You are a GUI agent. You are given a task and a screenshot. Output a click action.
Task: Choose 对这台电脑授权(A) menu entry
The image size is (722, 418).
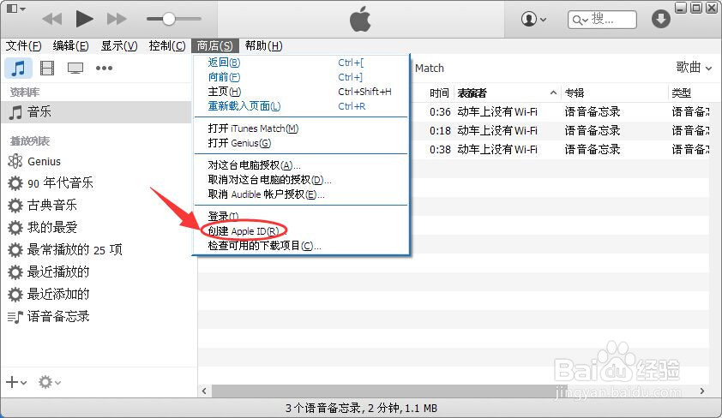pyautogui.click(x=301, y=165)
